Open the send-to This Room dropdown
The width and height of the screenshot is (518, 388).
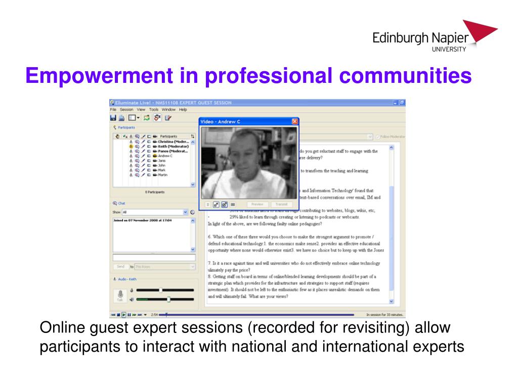click(x=165, y=267)
